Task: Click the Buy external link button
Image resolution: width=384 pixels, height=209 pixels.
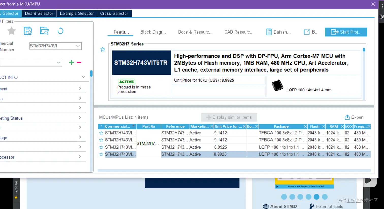Action: (x=311, y=32)
